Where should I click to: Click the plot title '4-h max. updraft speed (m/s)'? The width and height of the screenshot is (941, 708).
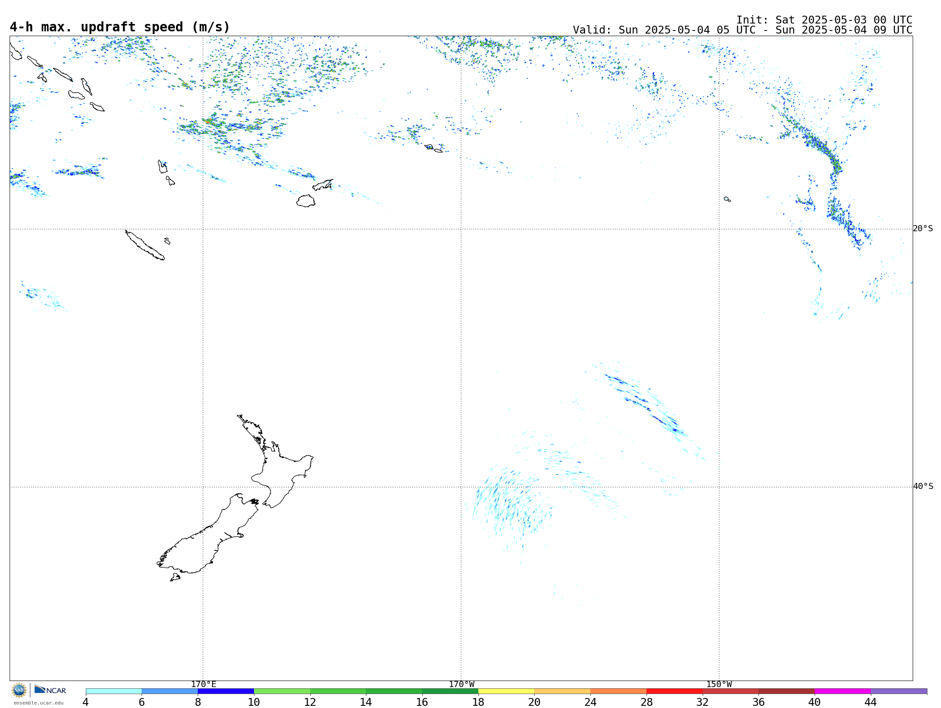pyautogui.click(x=120, y=27)
